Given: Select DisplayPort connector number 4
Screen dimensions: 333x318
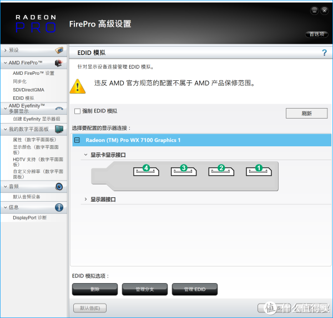Looking at the screenshot, I should (146, 171).
